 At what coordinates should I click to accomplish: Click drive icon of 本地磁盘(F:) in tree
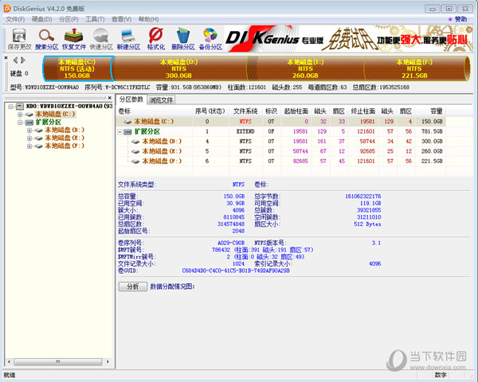39,146
